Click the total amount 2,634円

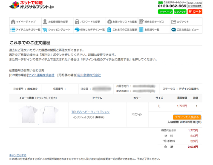pos(193,147)
